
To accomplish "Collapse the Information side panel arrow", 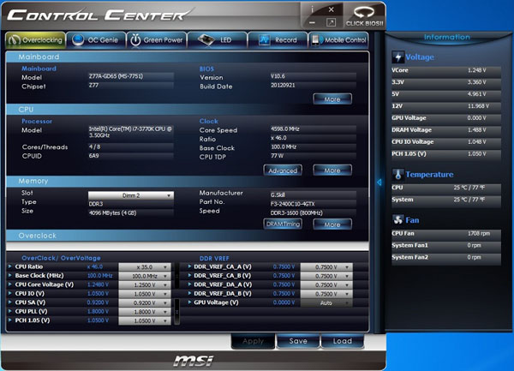I will (380, 183).
